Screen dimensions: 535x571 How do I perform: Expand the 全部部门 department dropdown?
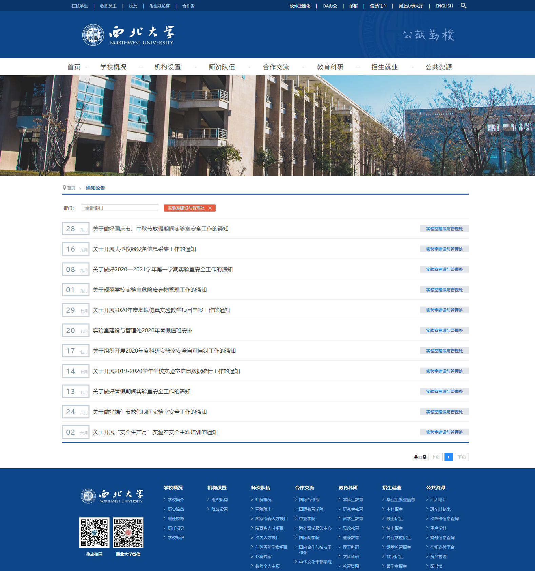click(120, 208)
